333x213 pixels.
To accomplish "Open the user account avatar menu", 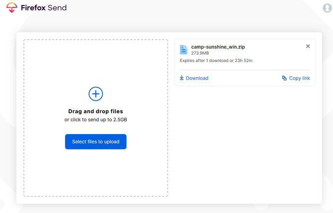I will (327, 8).
